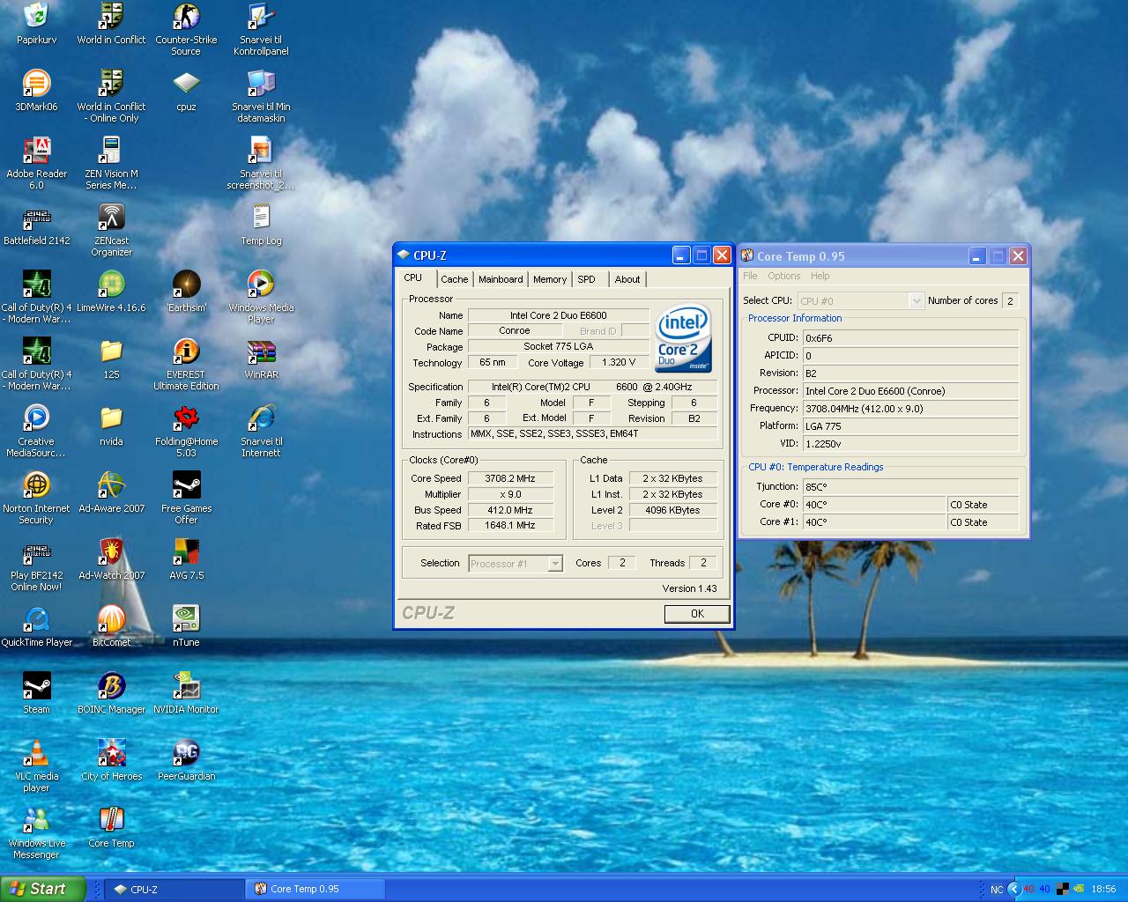The image size is (1128, 902).
Task: Open the Options menu in Core Temp
Action: [784, 276]
